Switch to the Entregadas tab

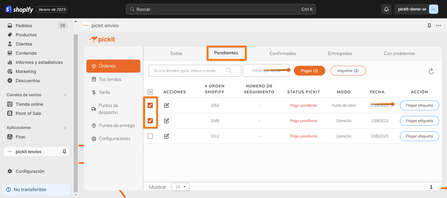pyautogui.click(x=340, y=53)
